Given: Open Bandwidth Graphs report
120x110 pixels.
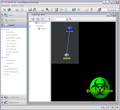Looking at the screenshot, I should [x=14, y=38].
